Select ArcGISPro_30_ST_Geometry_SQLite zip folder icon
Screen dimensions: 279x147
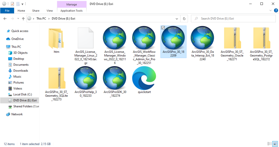(57, 78)
